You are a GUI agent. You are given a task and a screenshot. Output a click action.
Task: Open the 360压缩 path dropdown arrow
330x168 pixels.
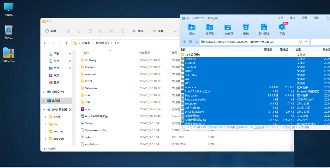click(x=306, y=42)
